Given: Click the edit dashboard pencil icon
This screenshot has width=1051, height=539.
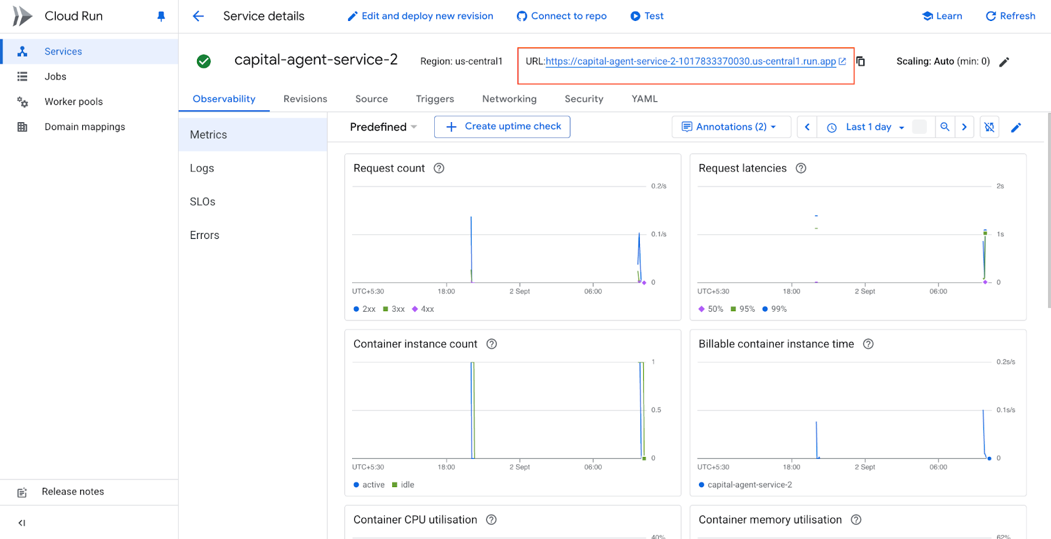Looking at the screenshot, I should click(1016, 127).
